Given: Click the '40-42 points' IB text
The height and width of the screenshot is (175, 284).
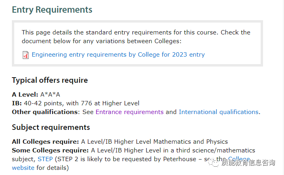Looking at the screenshot, I should (43, 103).
